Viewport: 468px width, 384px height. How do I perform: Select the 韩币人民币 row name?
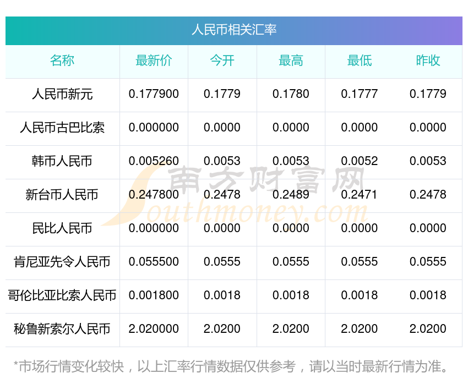click(x=62, y=161)
